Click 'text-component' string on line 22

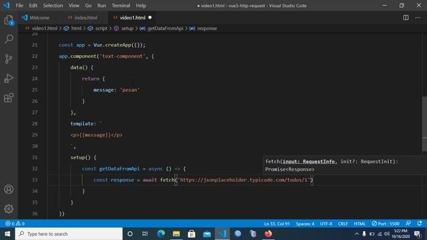tap(123, 56)
